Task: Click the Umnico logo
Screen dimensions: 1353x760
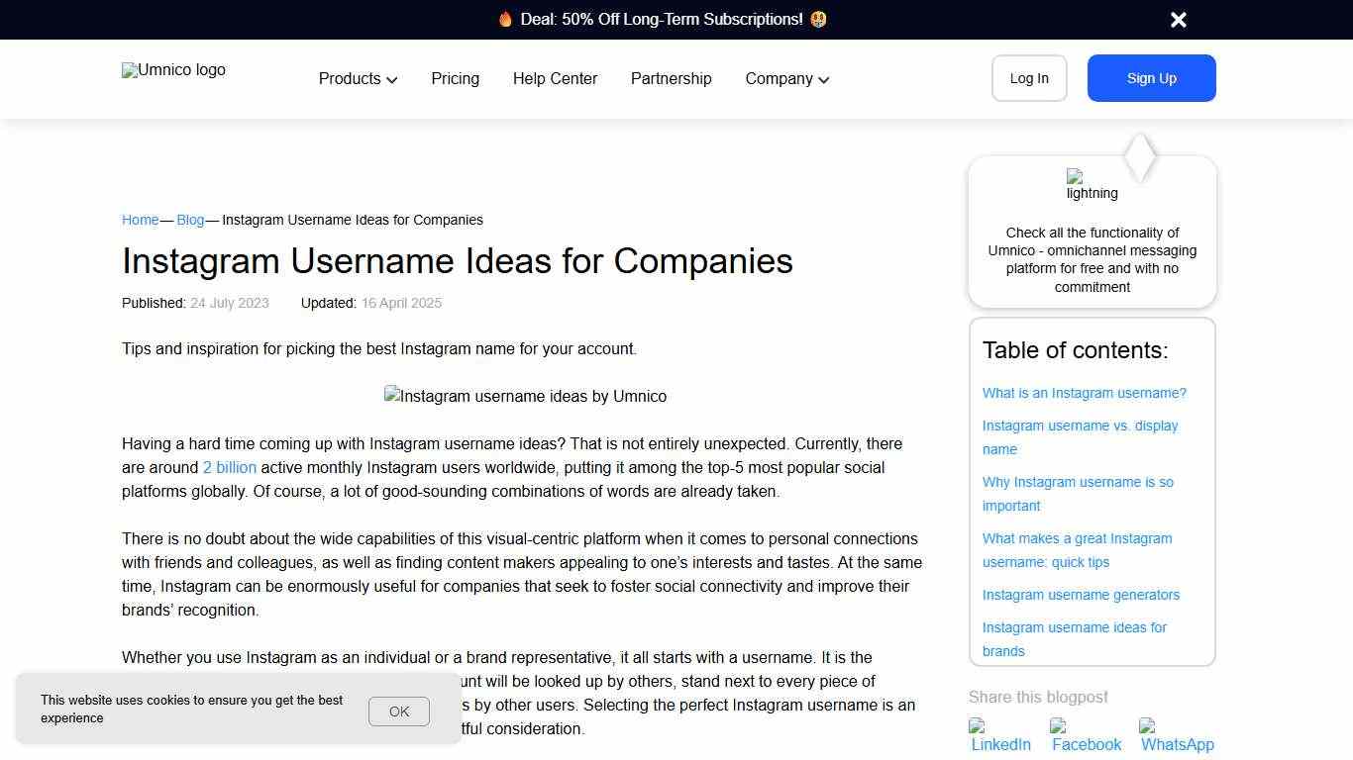Action: (x=173, y=70)
